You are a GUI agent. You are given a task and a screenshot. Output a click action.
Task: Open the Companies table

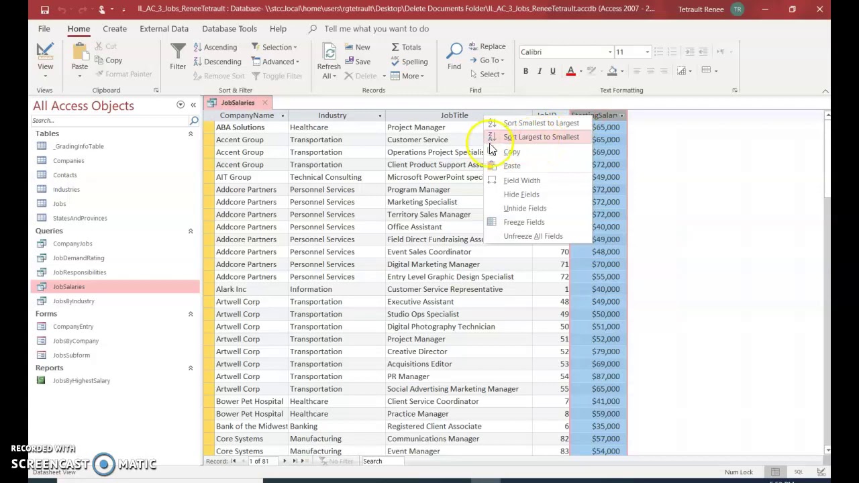tap(68, 161)
